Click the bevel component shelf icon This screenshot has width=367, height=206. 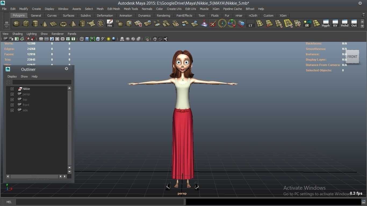tap(129, 24)
